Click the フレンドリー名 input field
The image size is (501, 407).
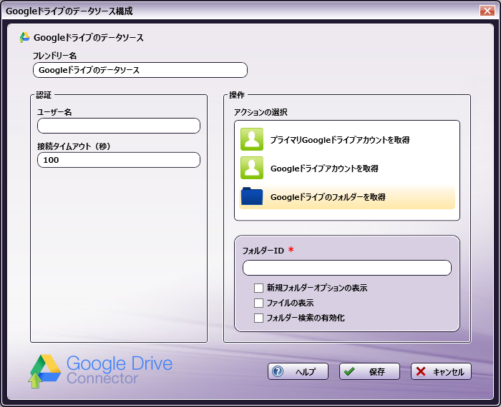(x=140, y=70)
